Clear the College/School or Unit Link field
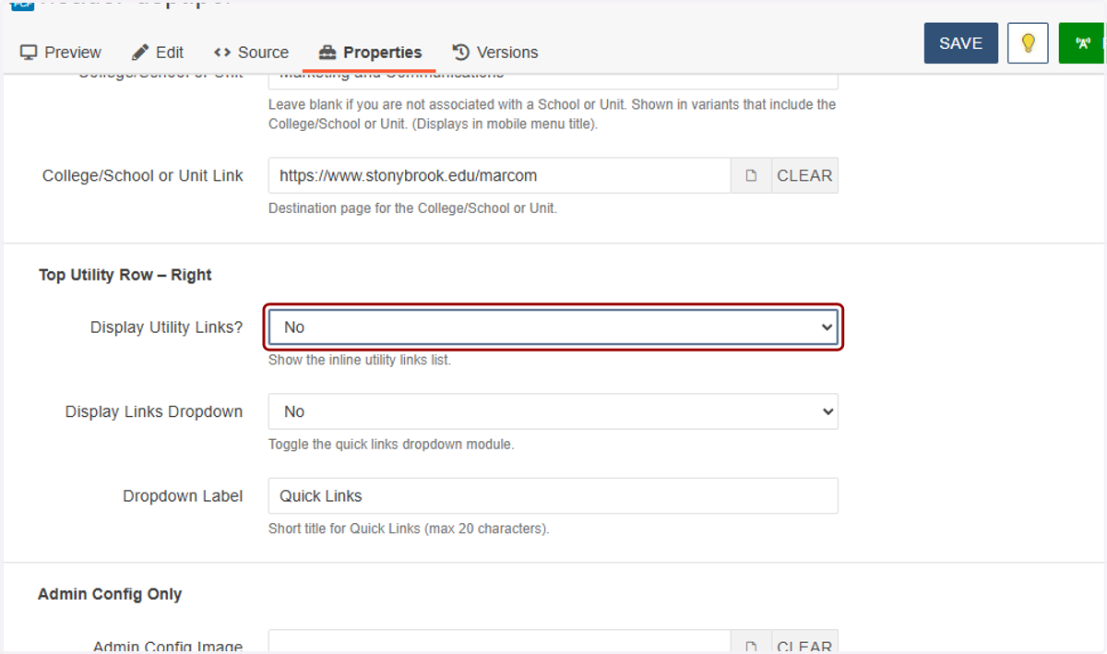The height and width of the screenshot is (654, 1107). [804, 175]
